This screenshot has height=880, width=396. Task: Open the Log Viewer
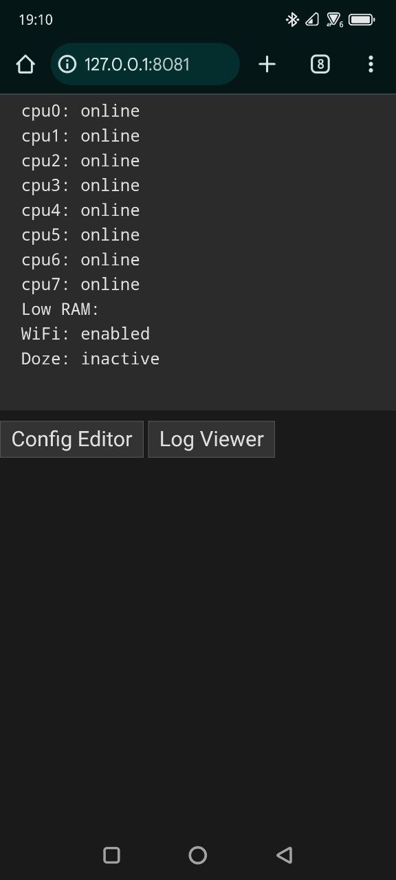point(212,439)
